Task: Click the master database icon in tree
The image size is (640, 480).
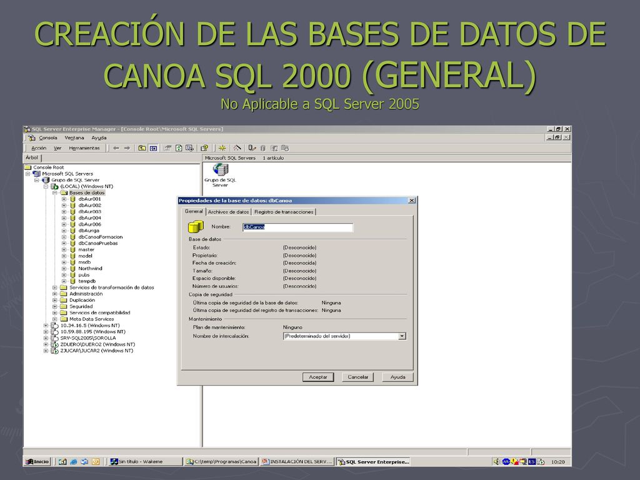Action: 72,249
